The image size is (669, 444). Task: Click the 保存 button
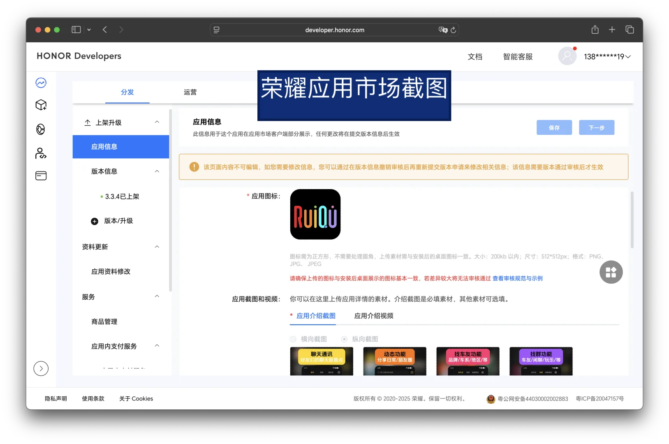pos(554,127)
